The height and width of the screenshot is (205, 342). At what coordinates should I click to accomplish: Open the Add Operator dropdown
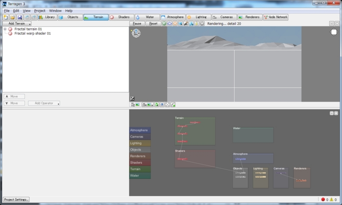pyautogui.click(x=44, y=103)
